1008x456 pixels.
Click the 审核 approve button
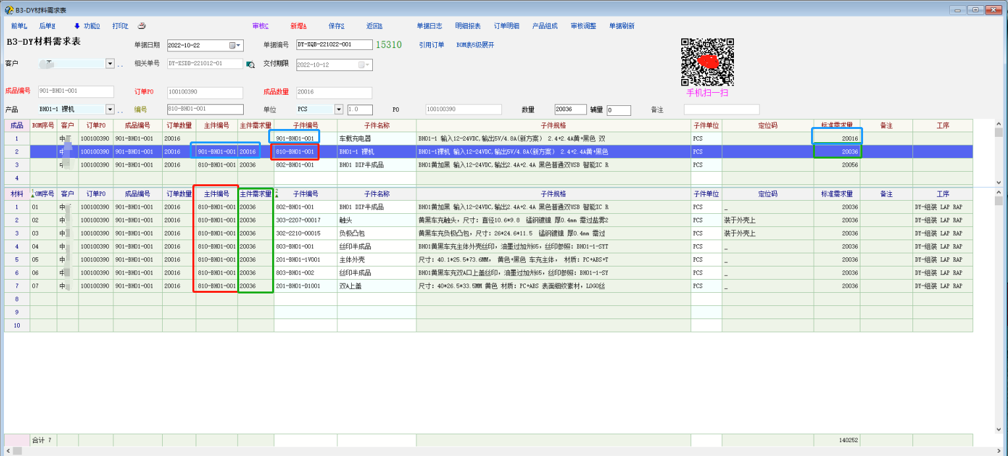[x=260, y=26]
